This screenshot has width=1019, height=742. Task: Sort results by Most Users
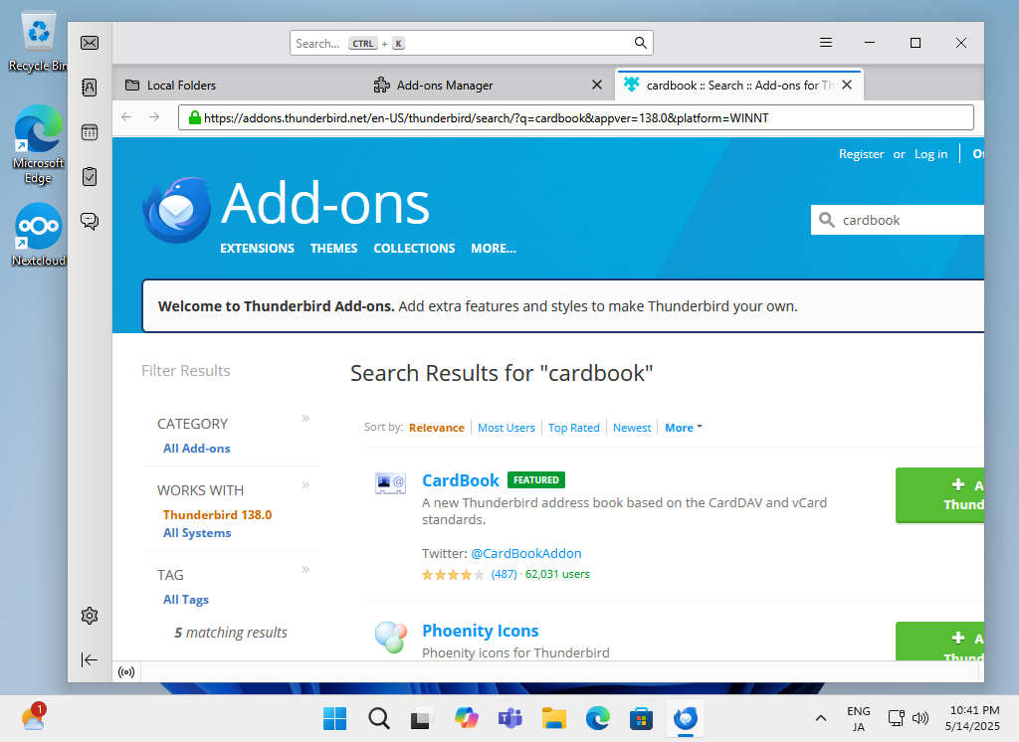pyautogui.click(x=507, y=428)
